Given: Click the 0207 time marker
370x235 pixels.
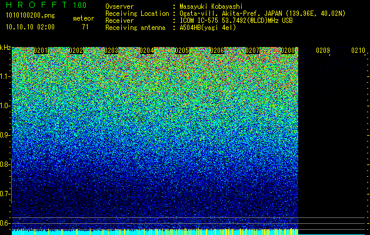Looking at the screenshot, I should (x=252, y=51).
